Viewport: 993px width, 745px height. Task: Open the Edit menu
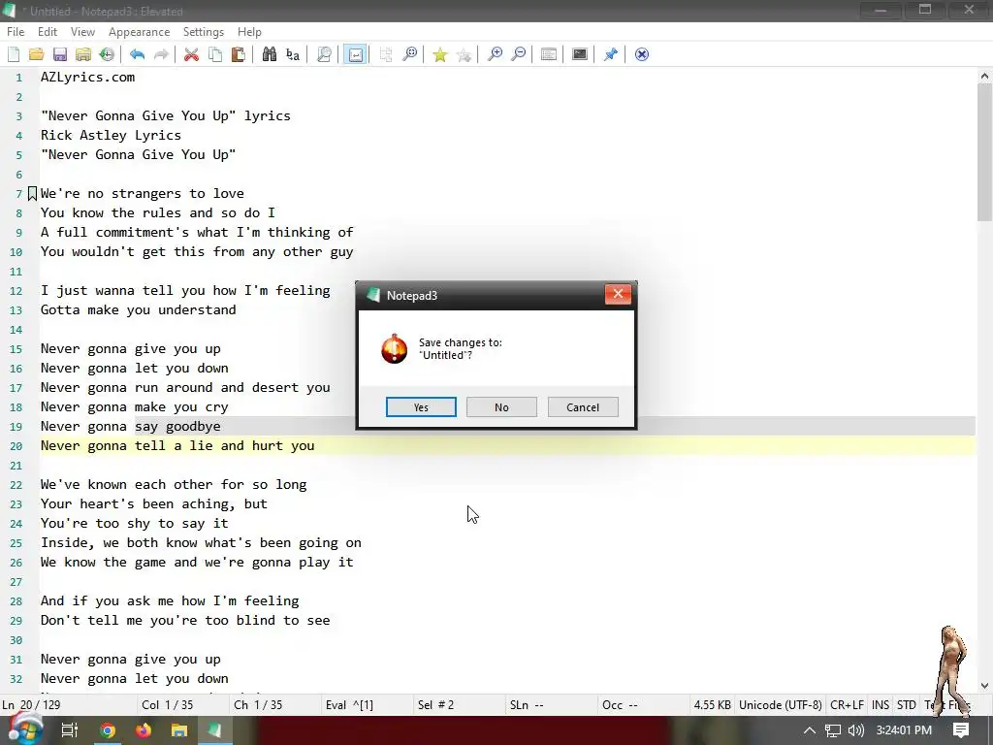48,32
